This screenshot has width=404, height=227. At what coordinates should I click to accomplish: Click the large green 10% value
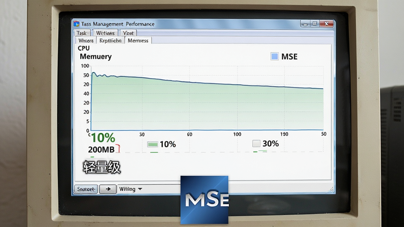(103, 138)
